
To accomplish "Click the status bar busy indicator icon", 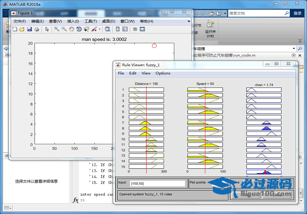I will pyautogui.click(x=8, y=208).
